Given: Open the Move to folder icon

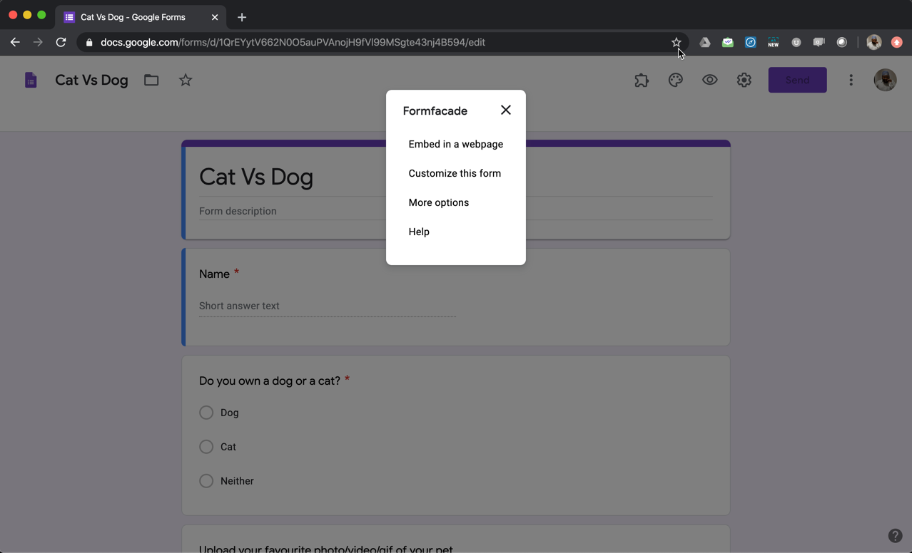Looking at the screenshot, I should [151, 80].
